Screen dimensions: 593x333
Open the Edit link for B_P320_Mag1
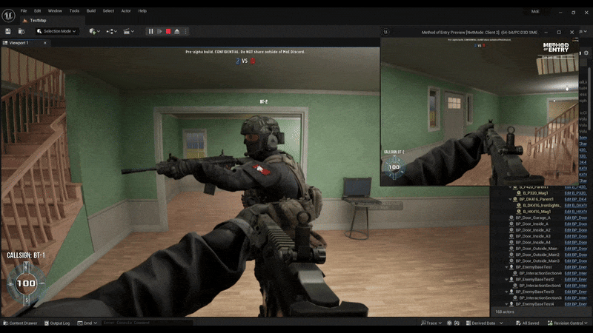click(576, 193)
